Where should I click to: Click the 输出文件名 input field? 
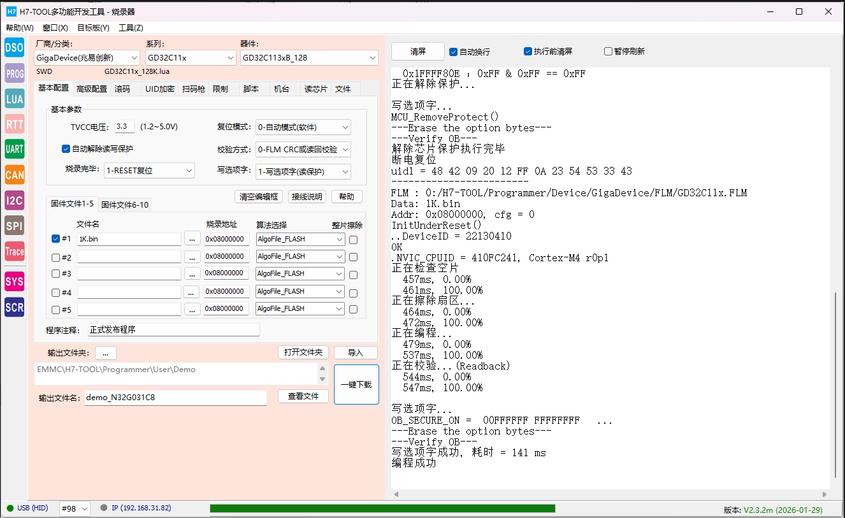[x=175, y=398]
